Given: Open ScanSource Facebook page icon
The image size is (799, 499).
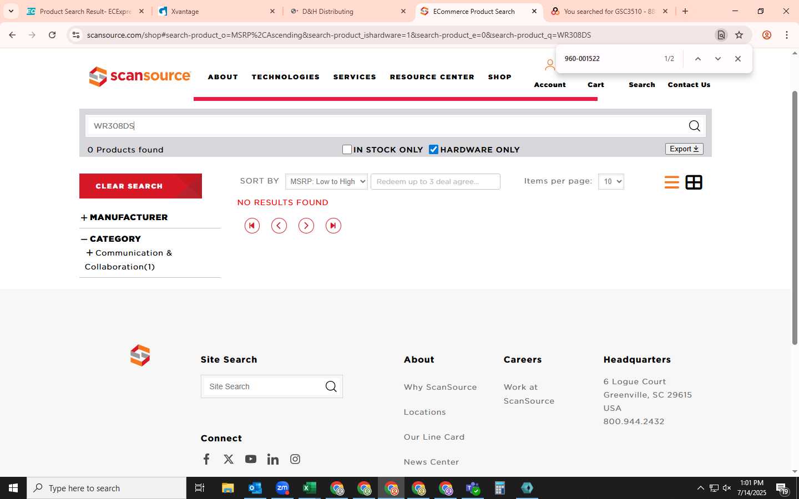Looking at the screenshot, I should 206,459.
